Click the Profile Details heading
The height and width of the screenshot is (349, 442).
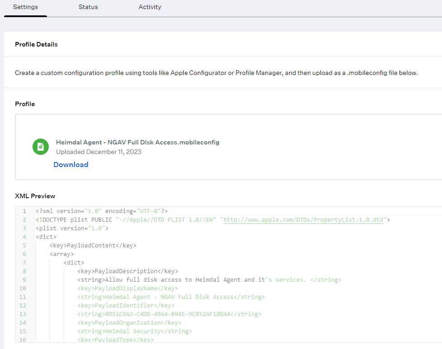point(37,44)
